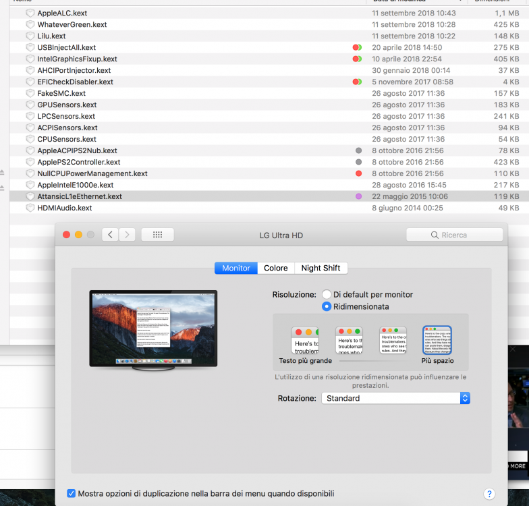529x506 pixels.
Task: Click the gray tag dot on AppleACPIPS2Nub.kext row
Action: 359,151
